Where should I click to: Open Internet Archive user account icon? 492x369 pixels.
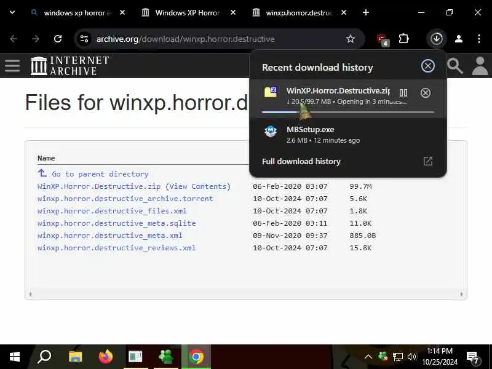tap(480, 66)
